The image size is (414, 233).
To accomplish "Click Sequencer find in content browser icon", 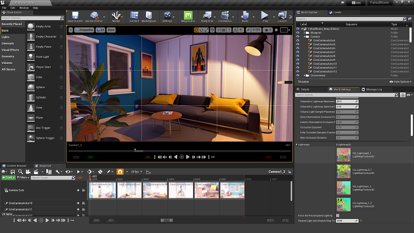I will coord(20,172).
